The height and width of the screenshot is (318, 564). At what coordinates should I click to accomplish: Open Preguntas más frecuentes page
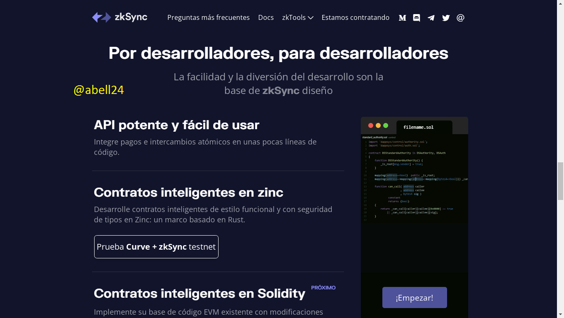coord(209,17)
